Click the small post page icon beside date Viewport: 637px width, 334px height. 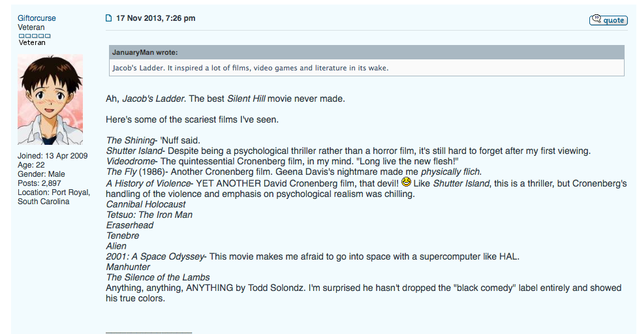tap(108, 18)
